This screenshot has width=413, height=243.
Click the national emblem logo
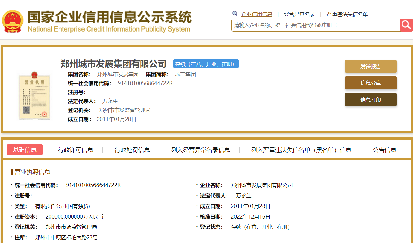tap(13, 21)
